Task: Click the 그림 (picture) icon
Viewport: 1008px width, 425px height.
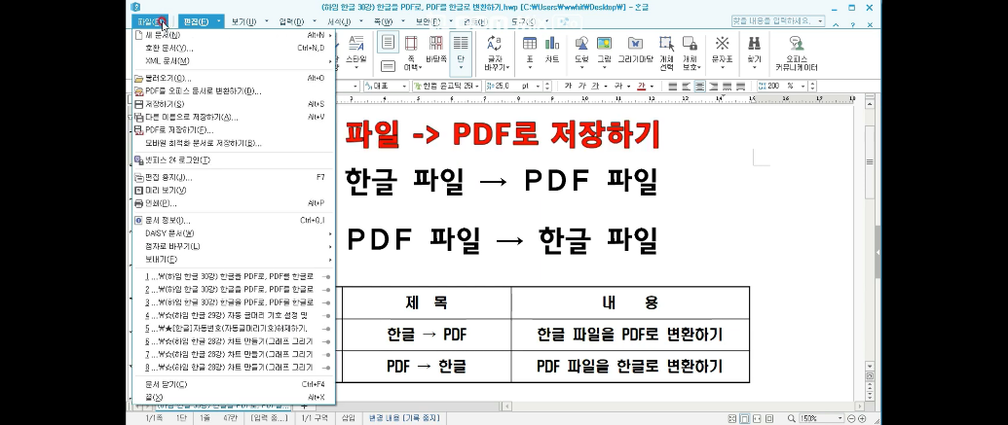Action: pyautogui.click(x=605, y=49)
